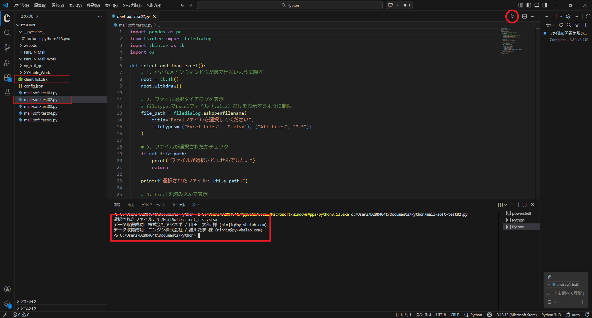Open the Testing flask view
Viewport: 592px width, 318px height.
pyautogui.click(x=7, y=92)
